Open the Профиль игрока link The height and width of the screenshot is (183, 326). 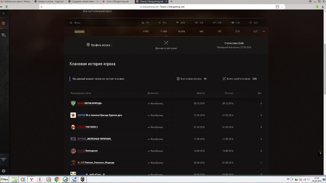click(x=100, y=45)
